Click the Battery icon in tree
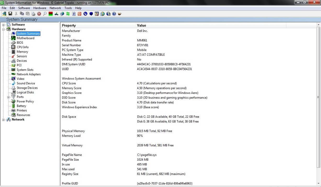Screen dimensions: 321x187 coord(13,106)
